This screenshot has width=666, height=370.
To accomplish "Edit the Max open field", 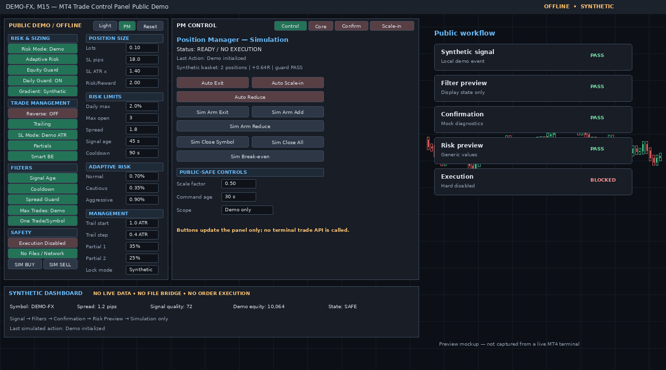I will (142, 118).
